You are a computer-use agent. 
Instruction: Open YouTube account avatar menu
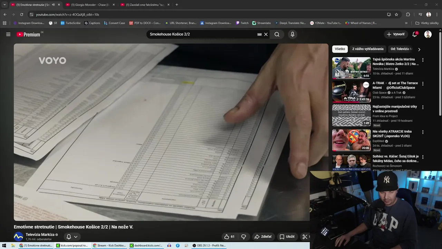[428, 34]
